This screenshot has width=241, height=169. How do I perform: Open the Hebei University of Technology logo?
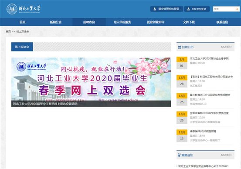click(x=24, y=9)
